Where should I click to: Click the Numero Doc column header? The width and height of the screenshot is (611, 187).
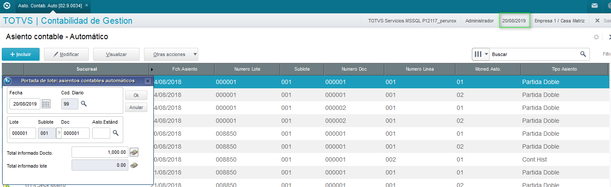coord(354,69)
